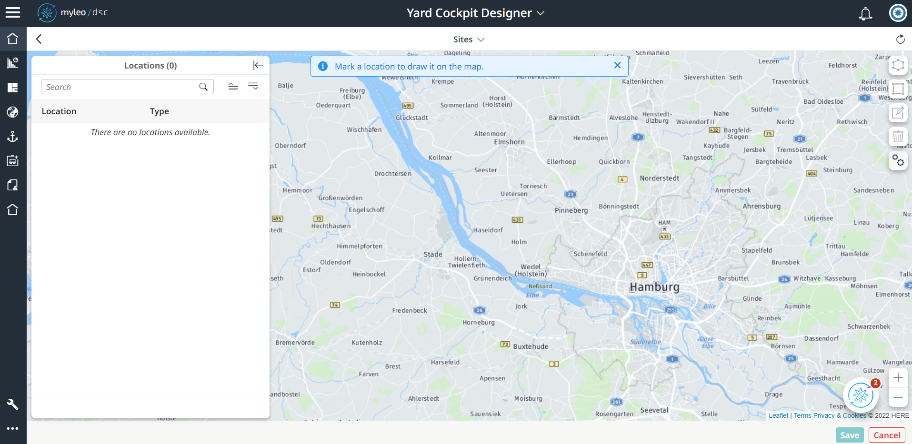
Task: Open the anchor sidebar icon
Action: tap(13, 137)
